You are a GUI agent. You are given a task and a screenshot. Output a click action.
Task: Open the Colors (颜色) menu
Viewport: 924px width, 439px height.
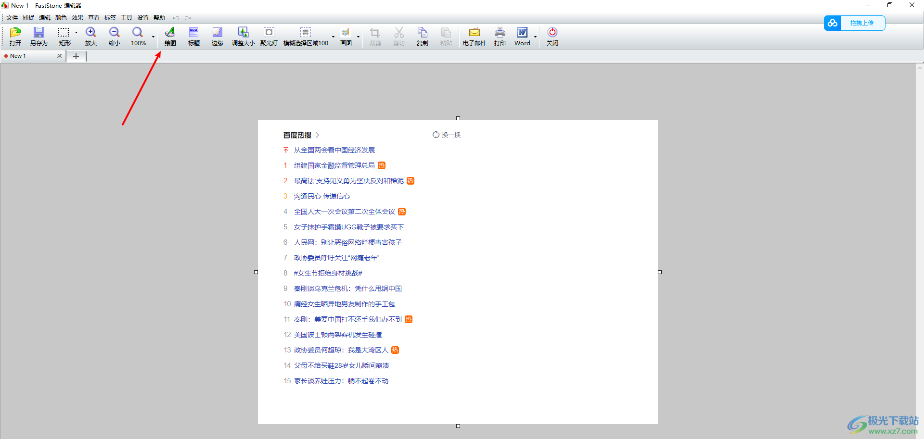pos(61,18)
